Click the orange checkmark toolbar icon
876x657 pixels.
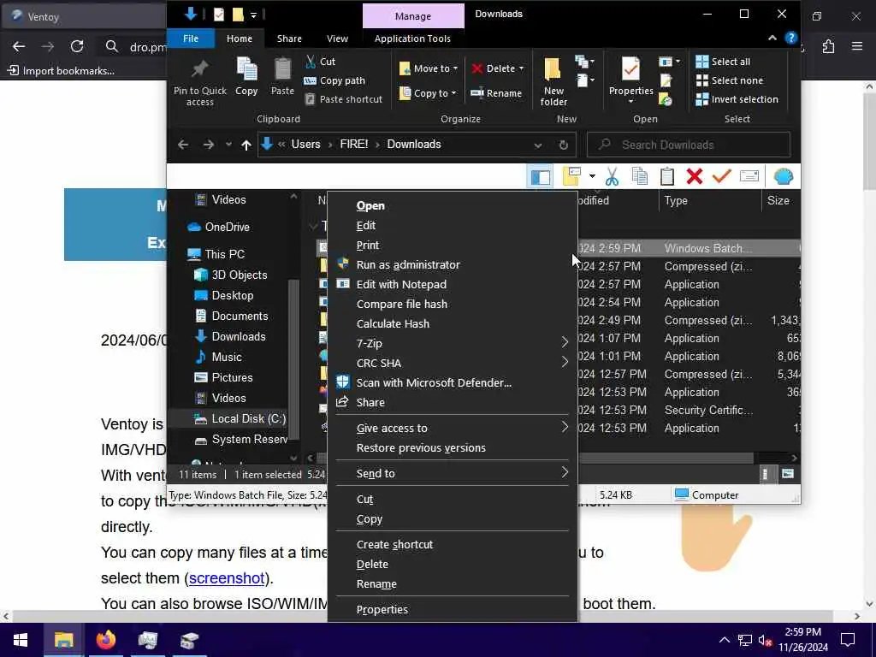[x=722, y=176]
